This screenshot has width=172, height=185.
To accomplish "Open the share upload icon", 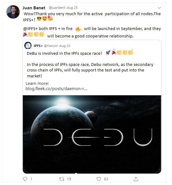I will coord(136,179).
